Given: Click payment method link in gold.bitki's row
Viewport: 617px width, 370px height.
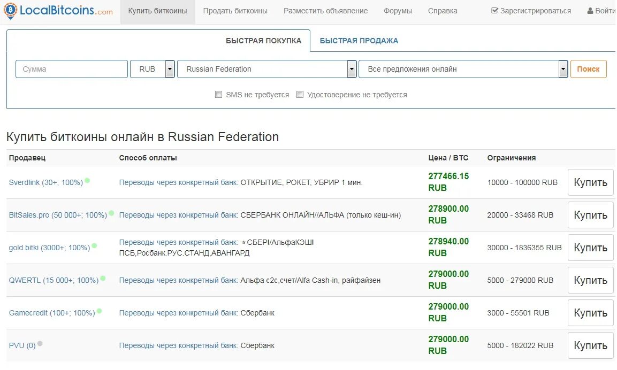Looking at the screenshot, I should pos(179,242).
